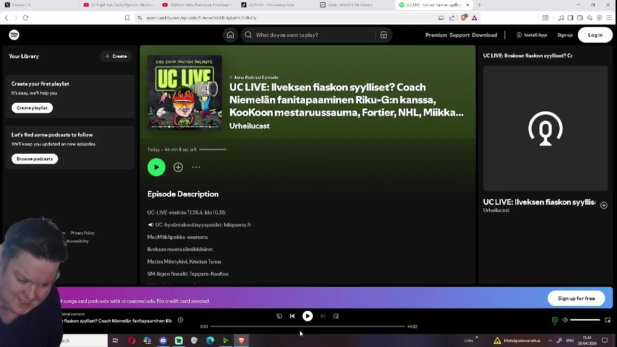617x347 pixels.
Task: Click Sign up in top bar
Action: coord(565,35)
